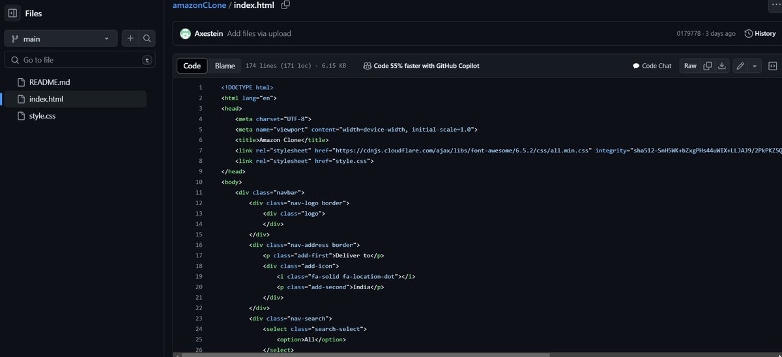Image resolution: width=782 pixels, height=357 pixels.
Task: Open the main branch selector dropdown
Action: click(61, 38)
